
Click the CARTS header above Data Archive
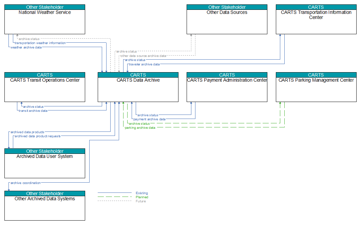(x=138, y=75)
